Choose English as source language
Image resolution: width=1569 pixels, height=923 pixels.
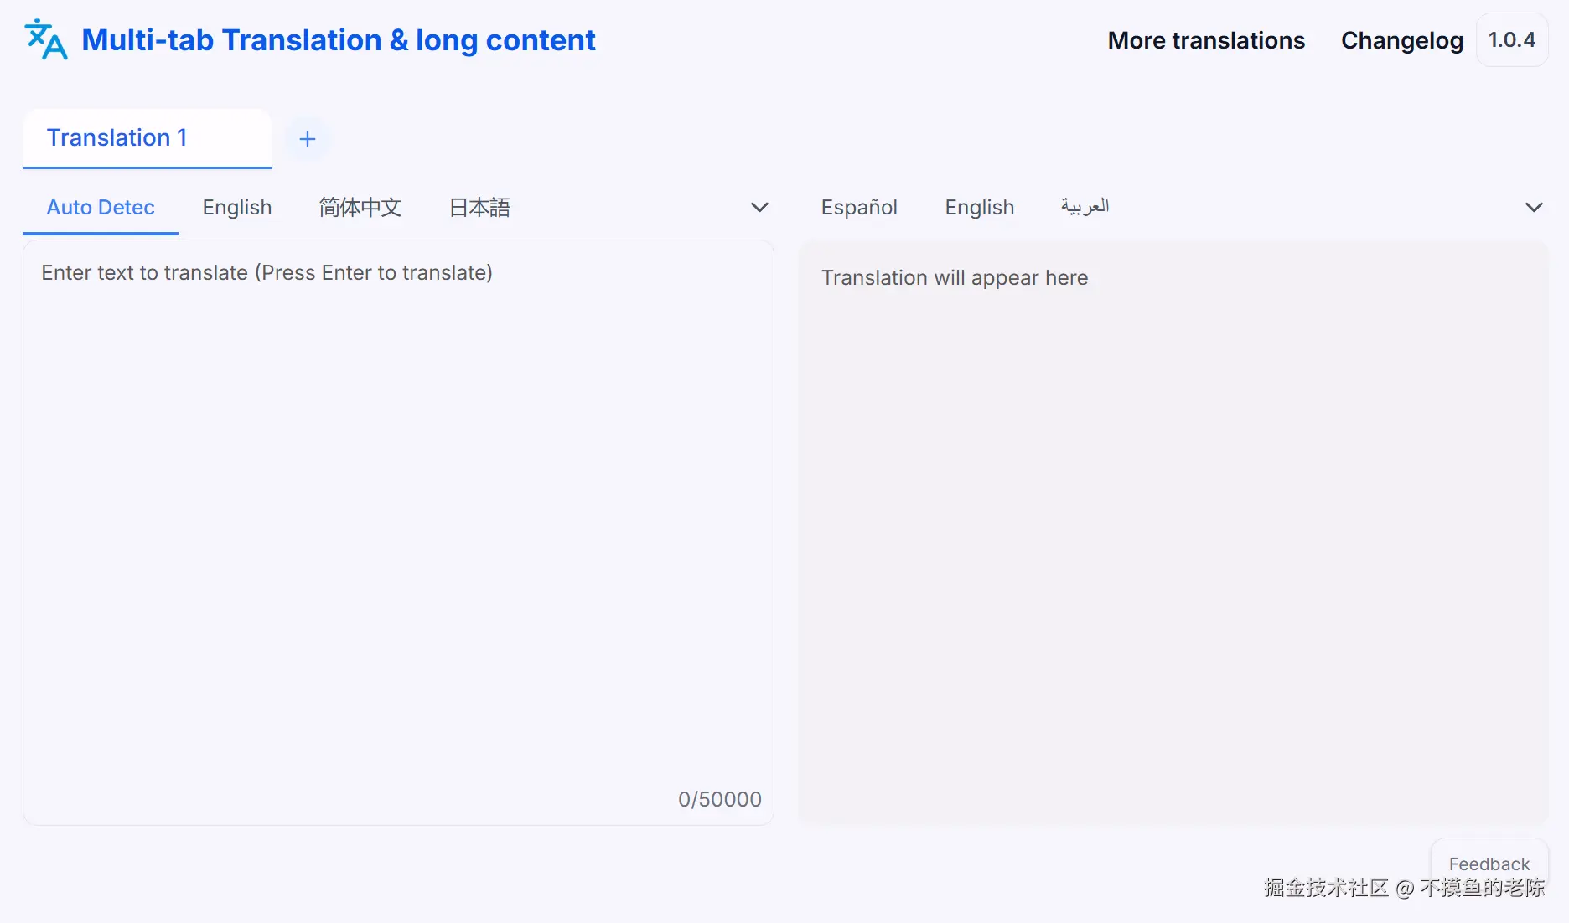237,207
